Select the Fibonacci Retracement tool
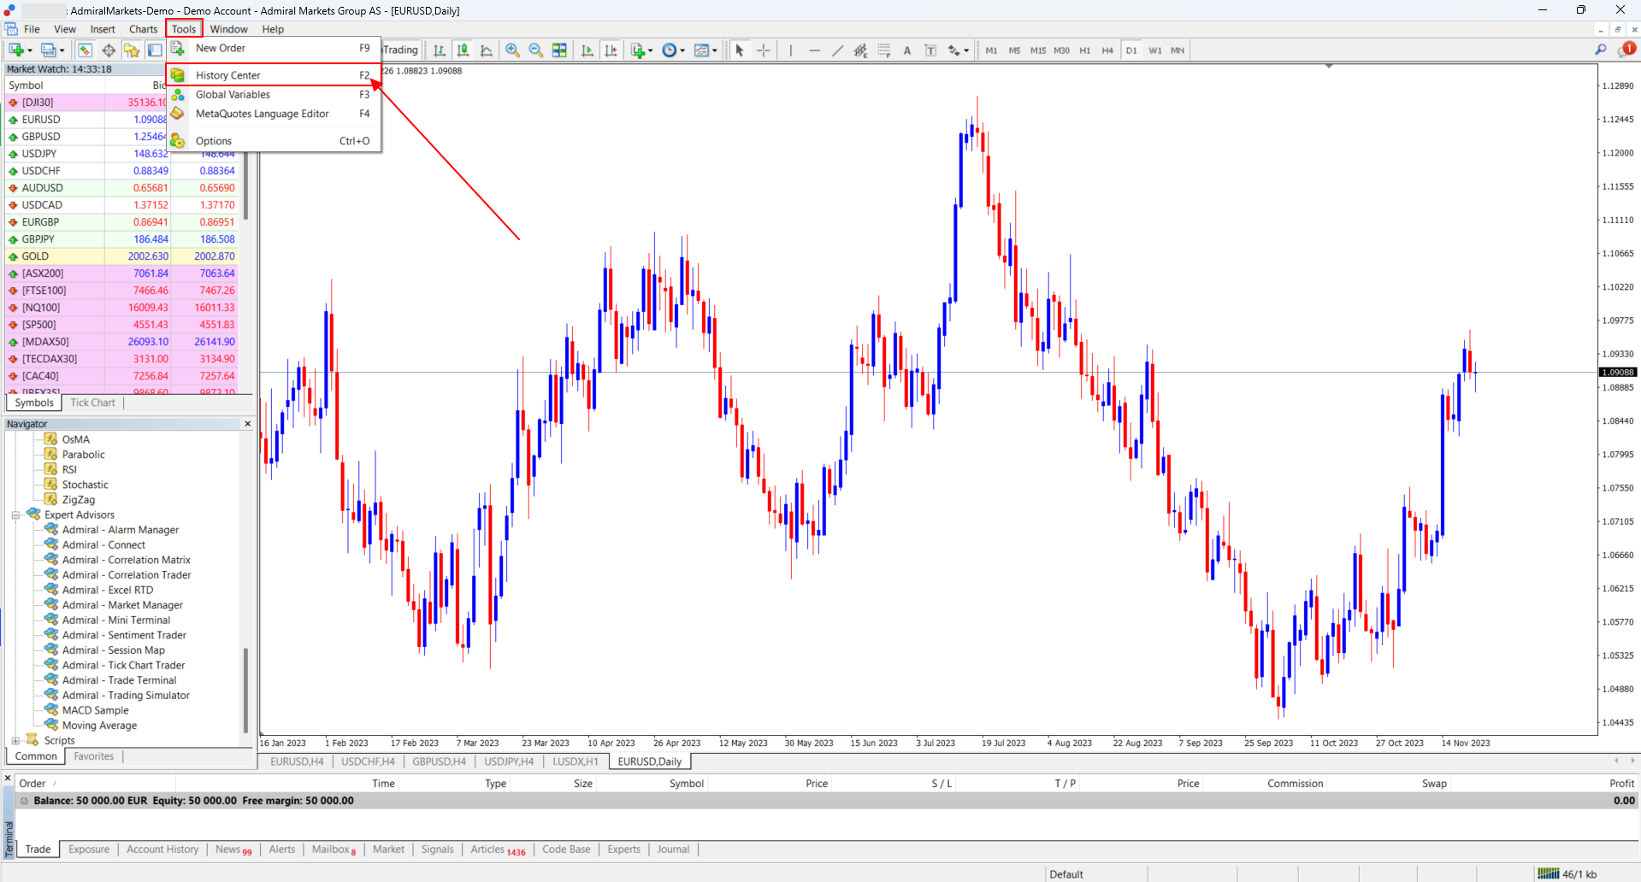This screenshot has height=882, width=1641. [x=884, y=50]
